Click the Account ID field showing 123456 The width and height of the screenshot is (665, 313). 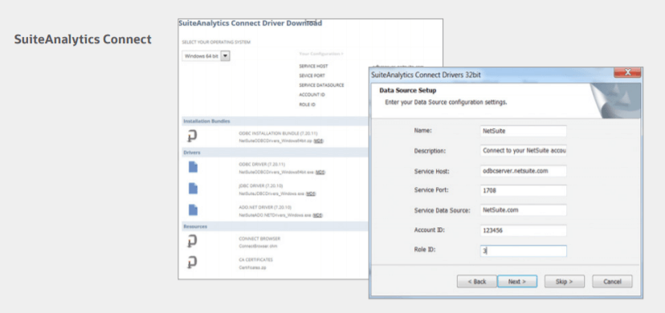(524, 230)
